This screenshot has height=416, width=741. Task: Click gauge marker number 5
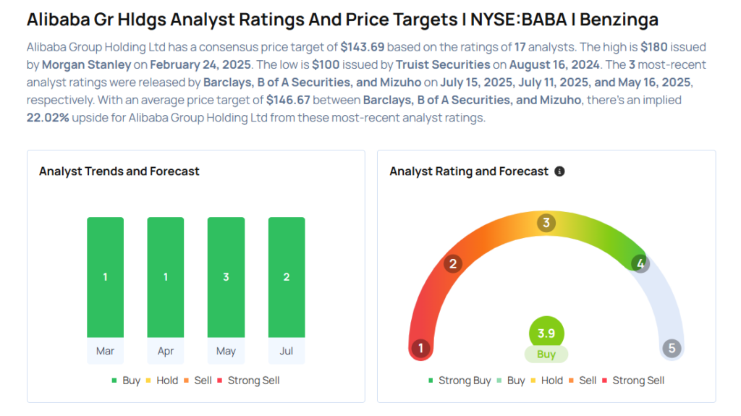click(x=672, y=349)
